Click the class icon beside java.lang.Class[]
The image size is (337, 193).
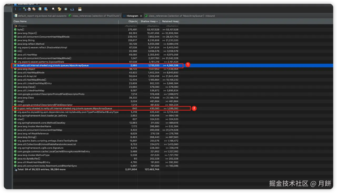[x=15, y=87]
